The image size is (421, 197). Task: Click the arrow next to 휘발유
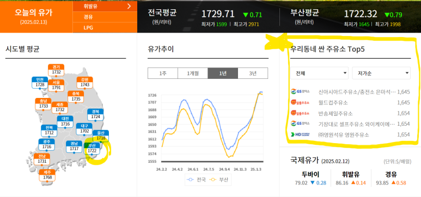tap(130, 7)
